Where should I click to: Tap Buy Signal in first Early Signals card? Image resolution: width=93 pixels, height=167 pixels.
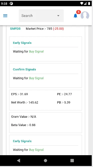(x=36, y=52)
